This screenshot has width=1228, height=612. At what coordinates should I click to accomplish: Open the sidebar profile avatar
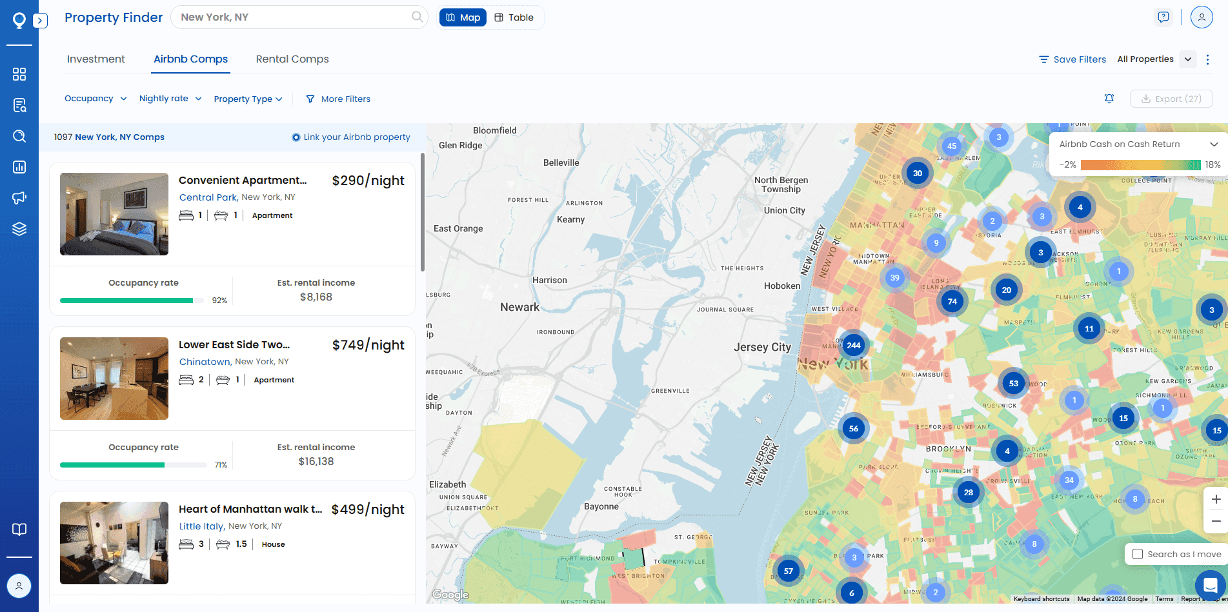coord(19,586)
